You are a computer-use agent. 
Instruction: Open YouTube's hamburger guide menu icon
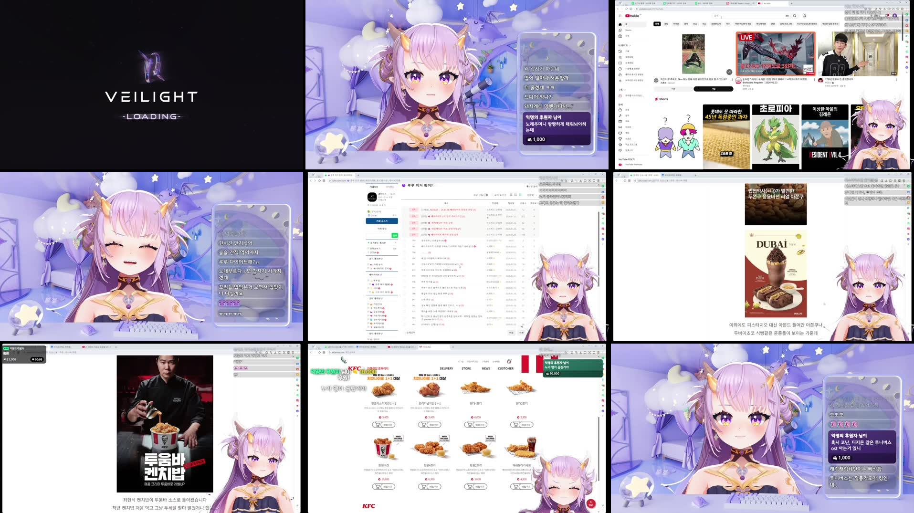(x=620, y=16)
